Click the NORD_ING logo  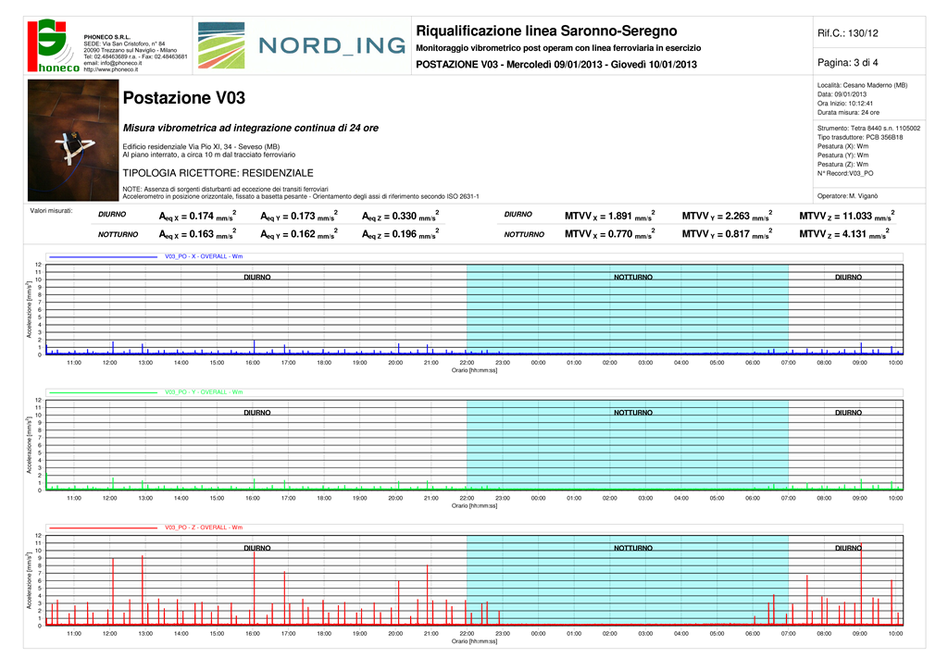(x=302, y=46)
